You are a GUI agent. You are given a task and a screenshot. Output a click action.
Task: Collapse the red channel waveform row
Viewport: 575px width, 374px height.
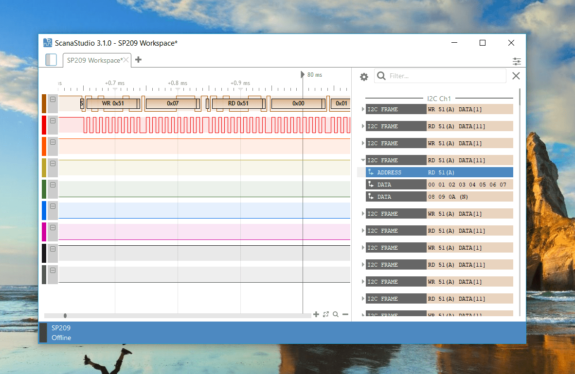(x=53, y=121)
